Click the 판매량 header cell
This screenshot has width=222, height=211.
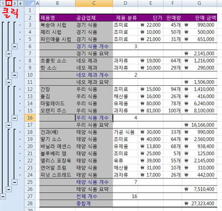[173, 18]
